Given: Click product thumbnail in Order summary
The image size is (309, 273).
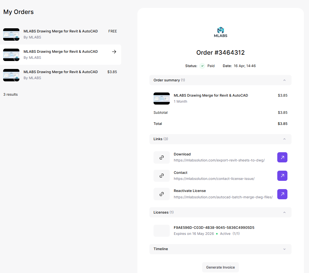Looking at the screenshot, I should click(x=161, y=99).
